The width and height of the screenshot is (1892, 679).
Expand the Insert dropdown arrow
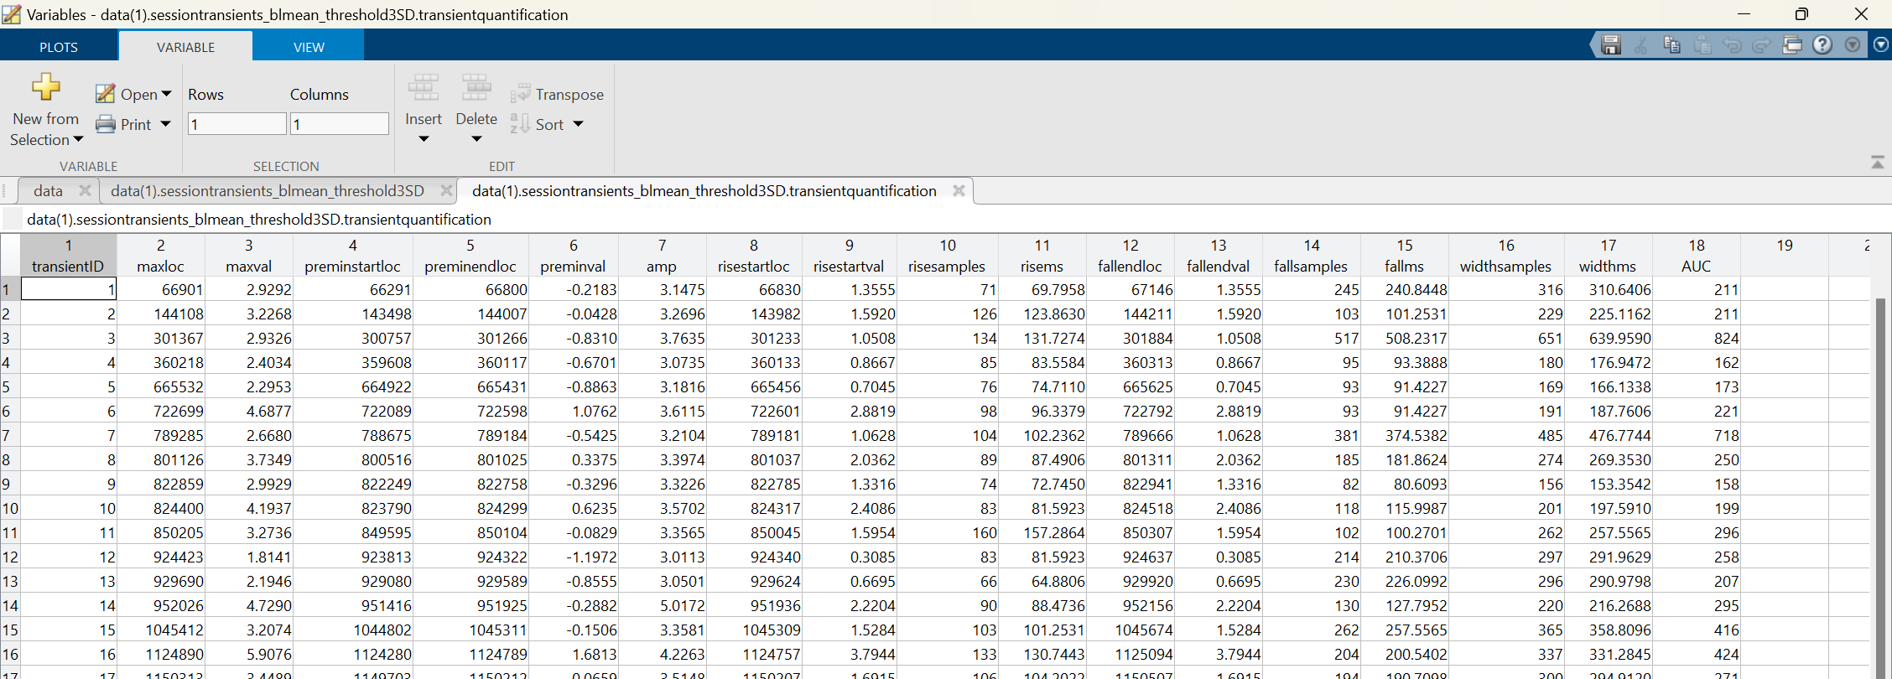(424, 139)
